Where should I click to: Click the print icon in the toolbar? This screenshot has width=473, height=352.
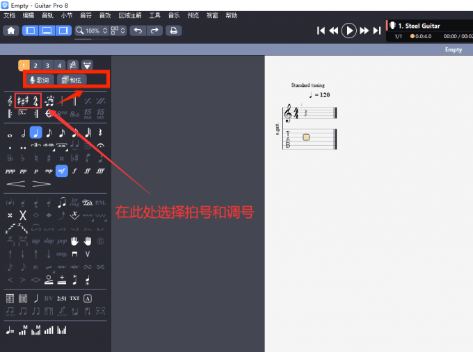coord(173,31)
